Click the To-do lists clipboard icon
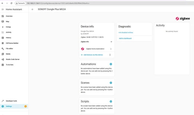 click(x=3, y=65)
